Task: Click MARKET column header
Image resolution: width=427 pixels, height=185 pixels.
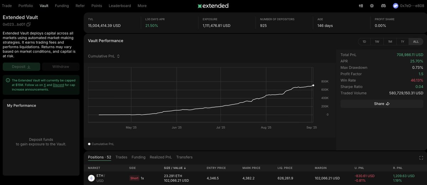Action: point(94,168)
